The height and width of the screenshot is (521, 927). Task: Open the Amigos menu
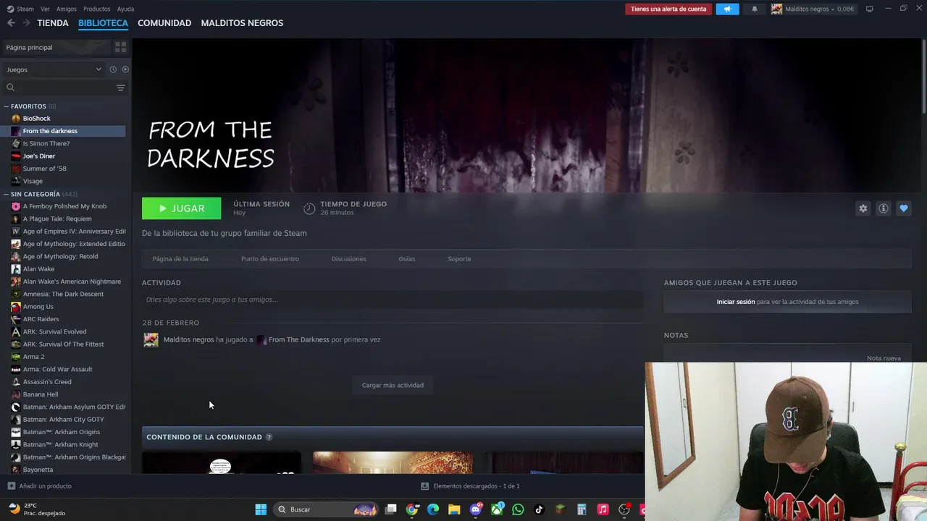point(67,9)
